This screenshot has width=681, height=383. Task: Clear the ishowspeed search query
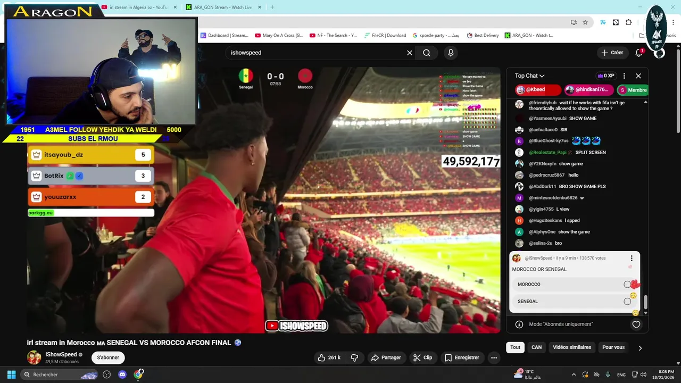click(410, 53)
